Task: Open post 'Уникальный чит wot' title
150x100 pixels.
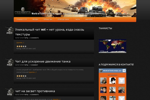Action: 49,32
